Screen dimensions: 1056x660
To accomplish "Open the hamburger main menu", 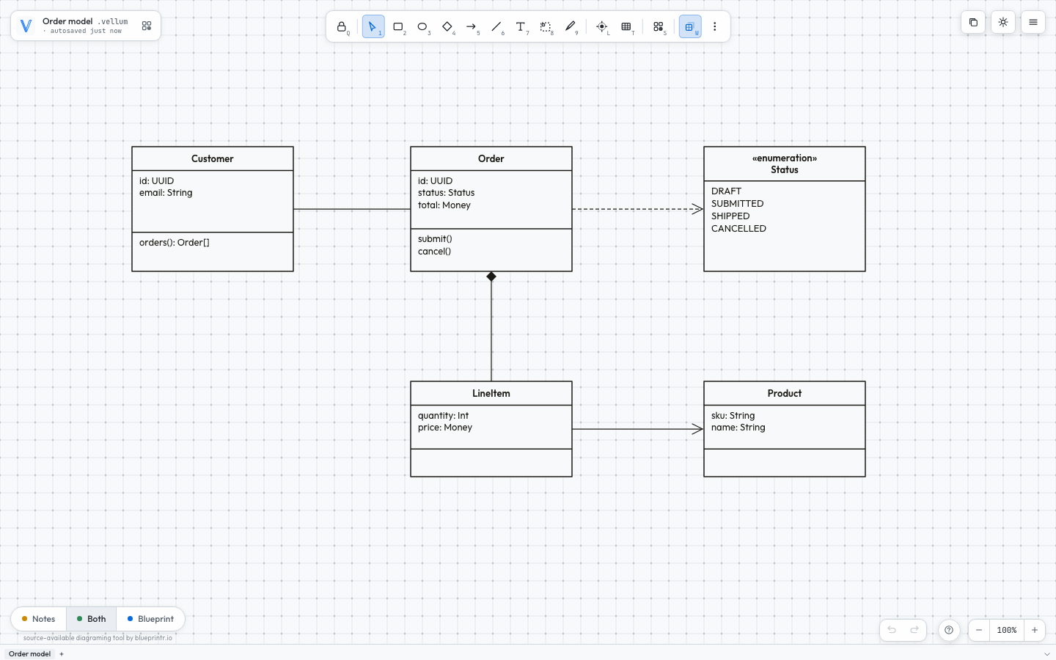I will (1033, 22).
